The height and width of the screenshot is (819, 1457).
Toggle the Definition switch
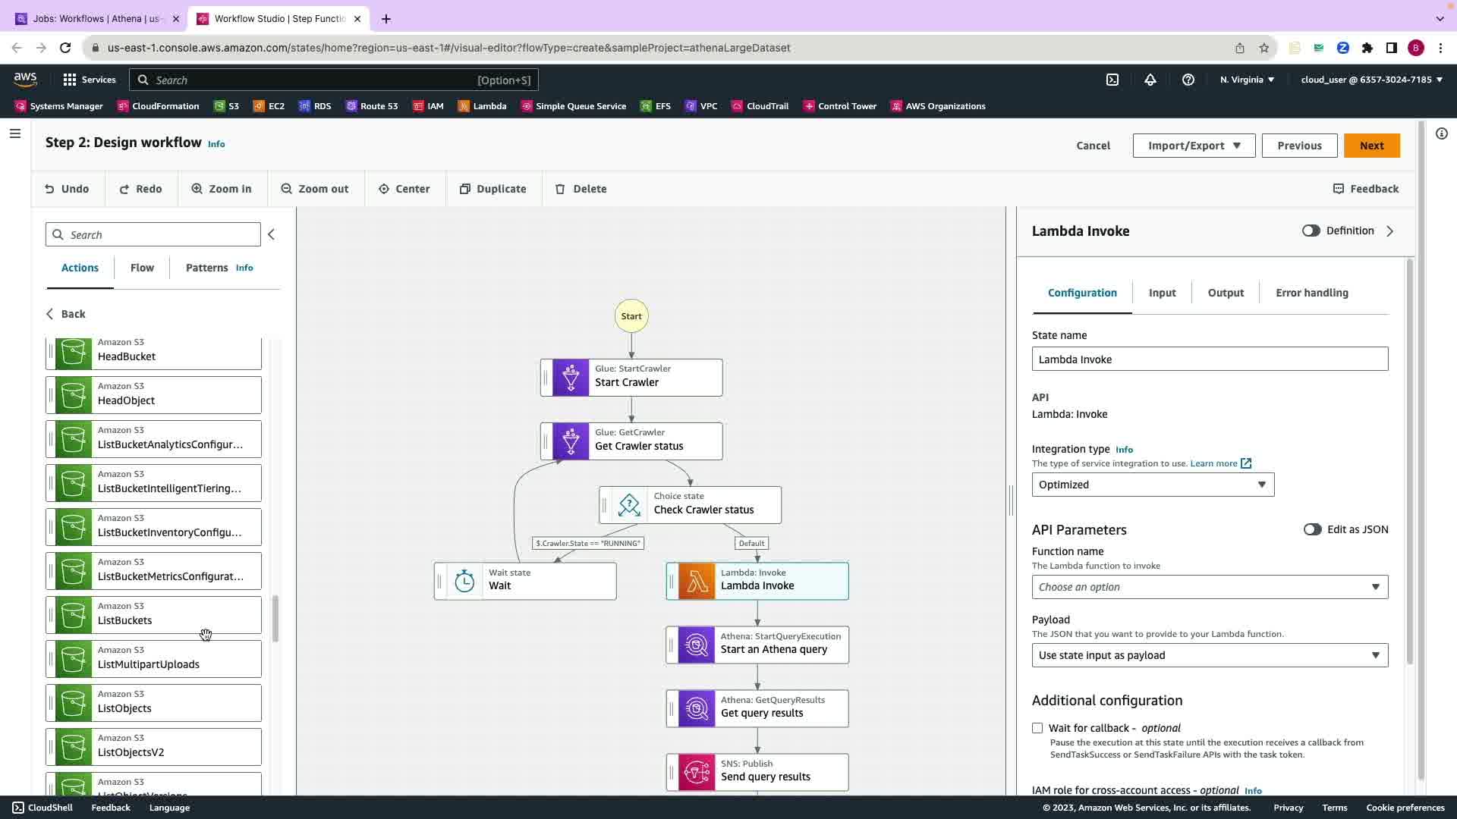(1311, 231)
